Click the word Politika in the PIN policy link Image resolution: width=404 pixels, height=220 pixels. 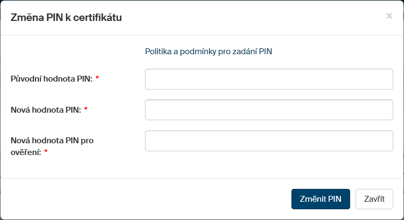159,52
